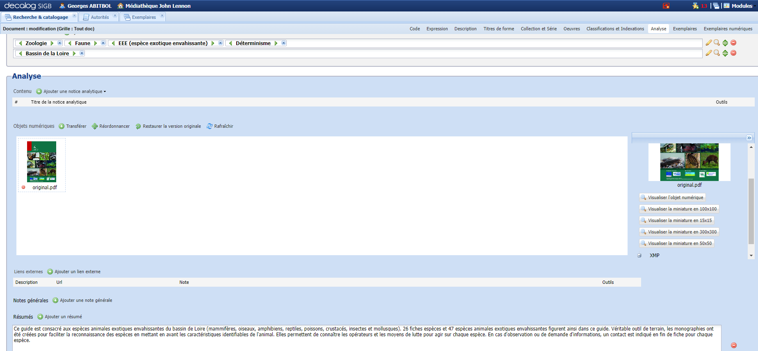Click the user name Georges ABITBOL
Image resolution: width=758 pixels, height=351 pixels.
89,6
